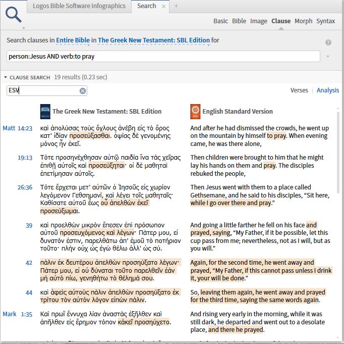Switch to Verses view
Screen dimensions: 344x344
point(299,90)
